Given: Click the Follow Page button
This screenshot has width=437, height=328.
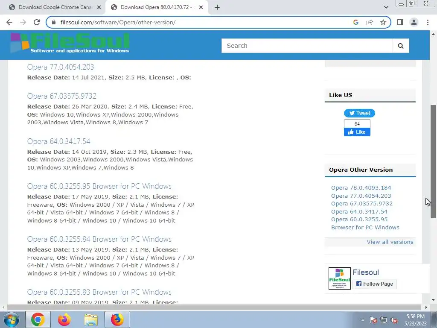Looking at the screenshot, I should [375, 284].
